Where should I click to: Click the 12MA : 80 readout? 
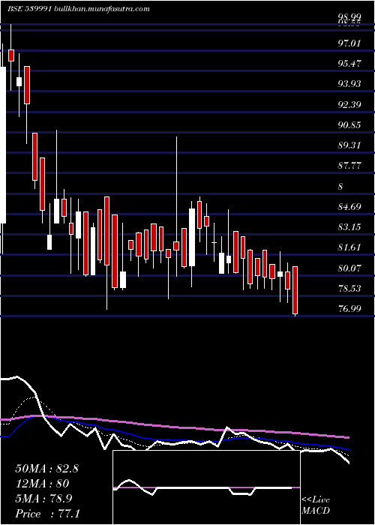pos(42,484)
